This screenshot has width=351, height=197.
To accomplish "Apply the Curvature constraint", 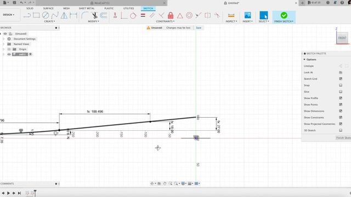I will click(x=217, y=15).
